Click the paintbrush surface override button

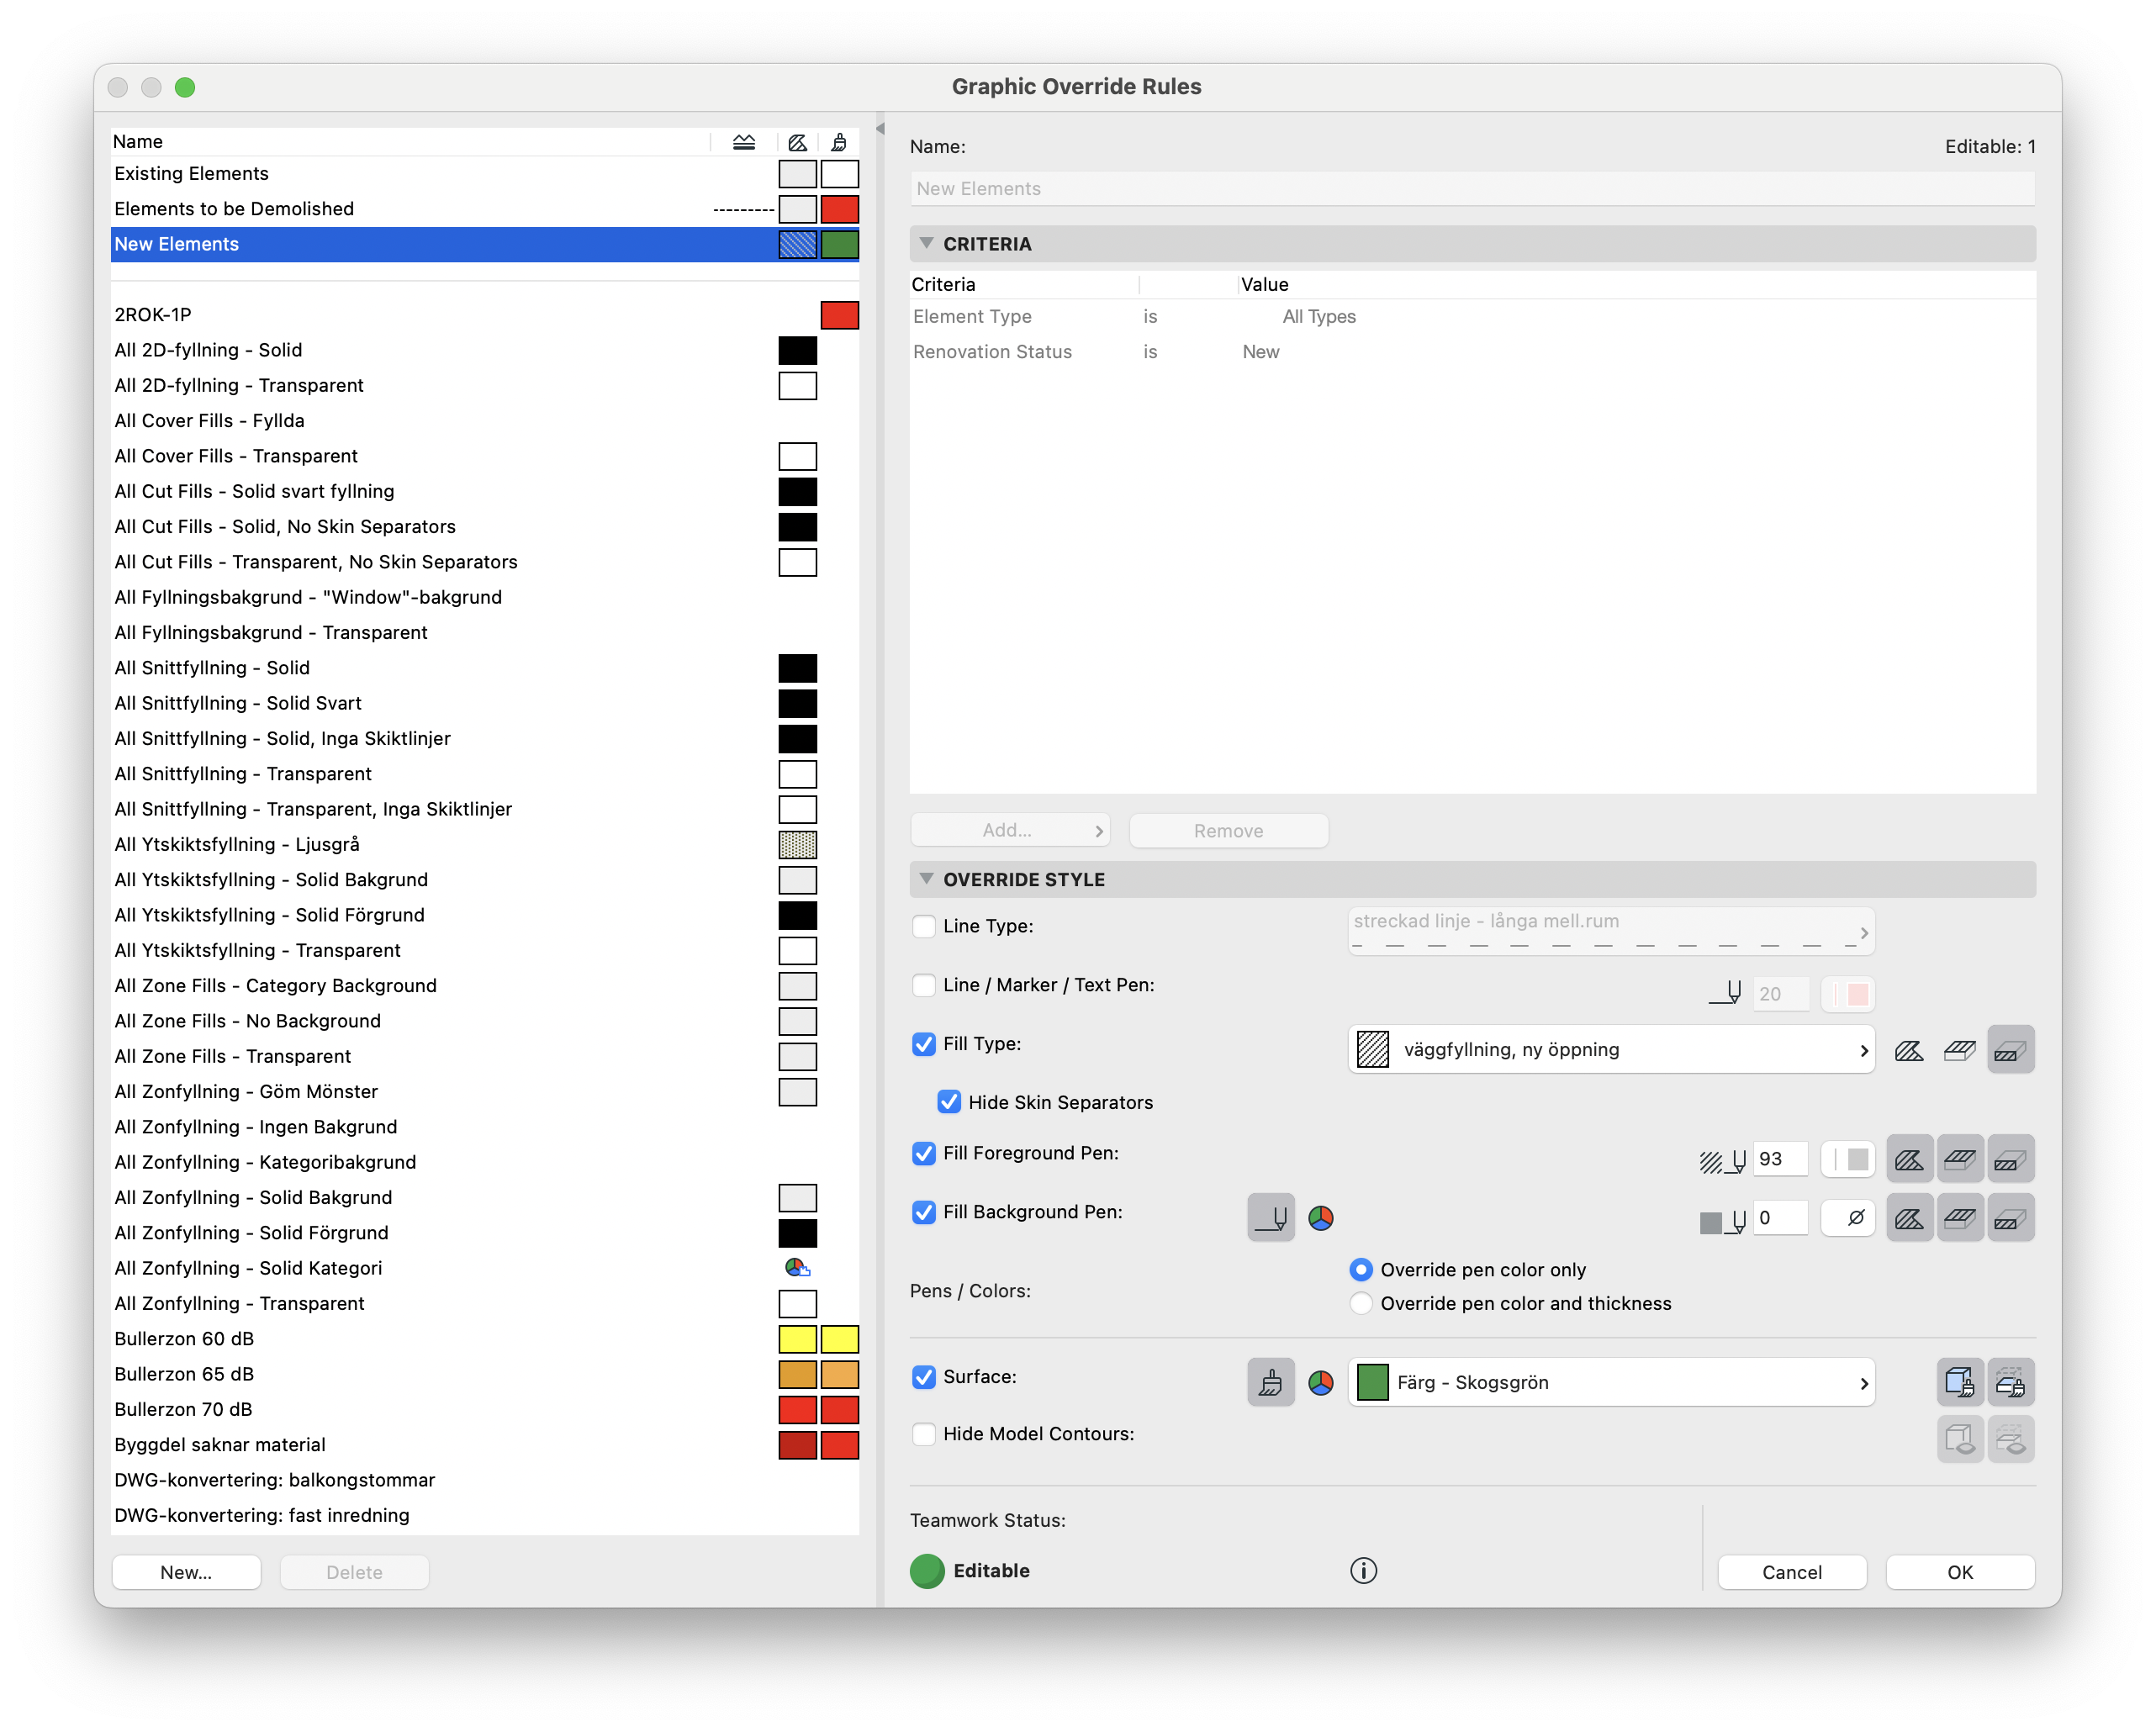(1270, 1383)
